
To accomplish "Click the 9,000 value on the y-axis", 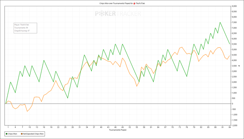I will click(234, 6).
